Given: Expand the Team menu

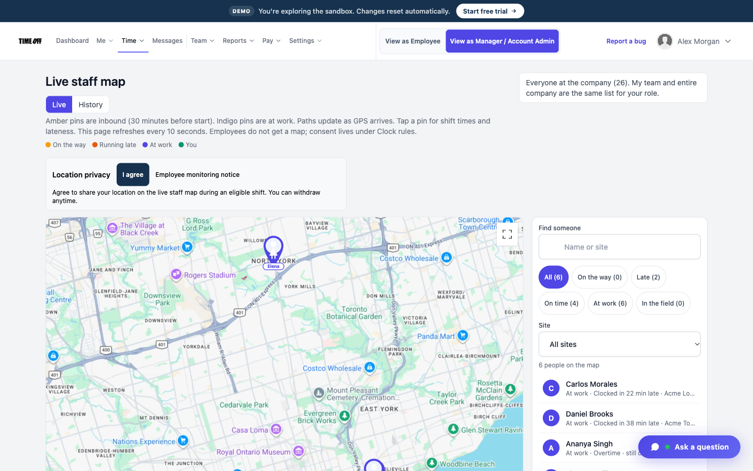Looking at the screenshot, I should tap(202, 41).
